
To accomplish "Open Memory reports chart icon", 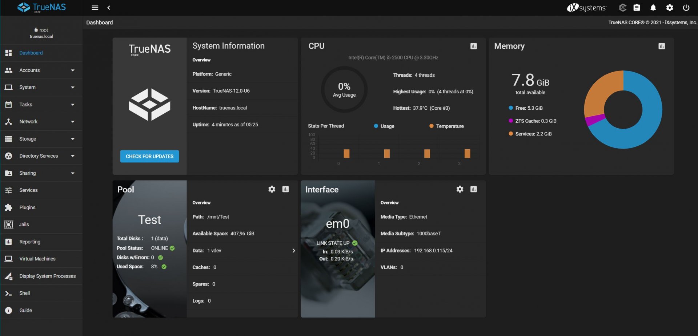I will 662,46.
